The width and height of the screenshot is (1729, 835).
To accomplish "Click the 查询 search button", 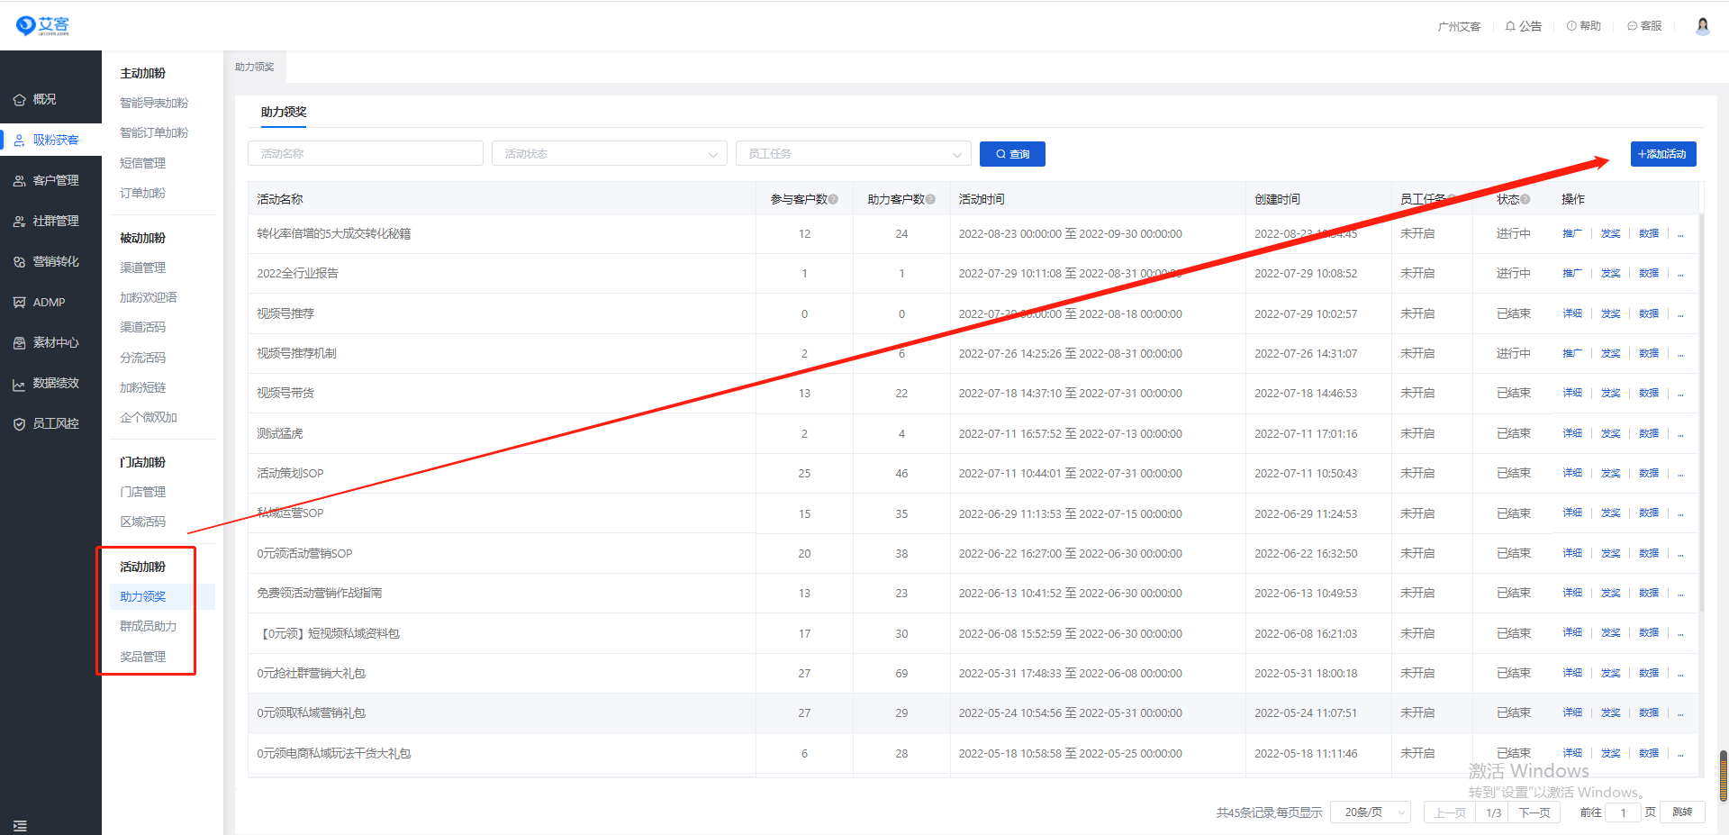I will 1012,154.
